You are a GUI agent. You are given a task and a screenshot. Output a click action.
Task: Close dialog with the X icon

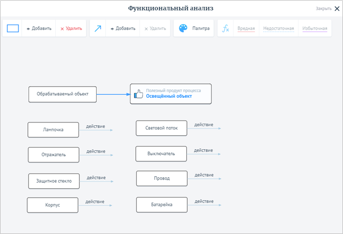tap(337, 8)
